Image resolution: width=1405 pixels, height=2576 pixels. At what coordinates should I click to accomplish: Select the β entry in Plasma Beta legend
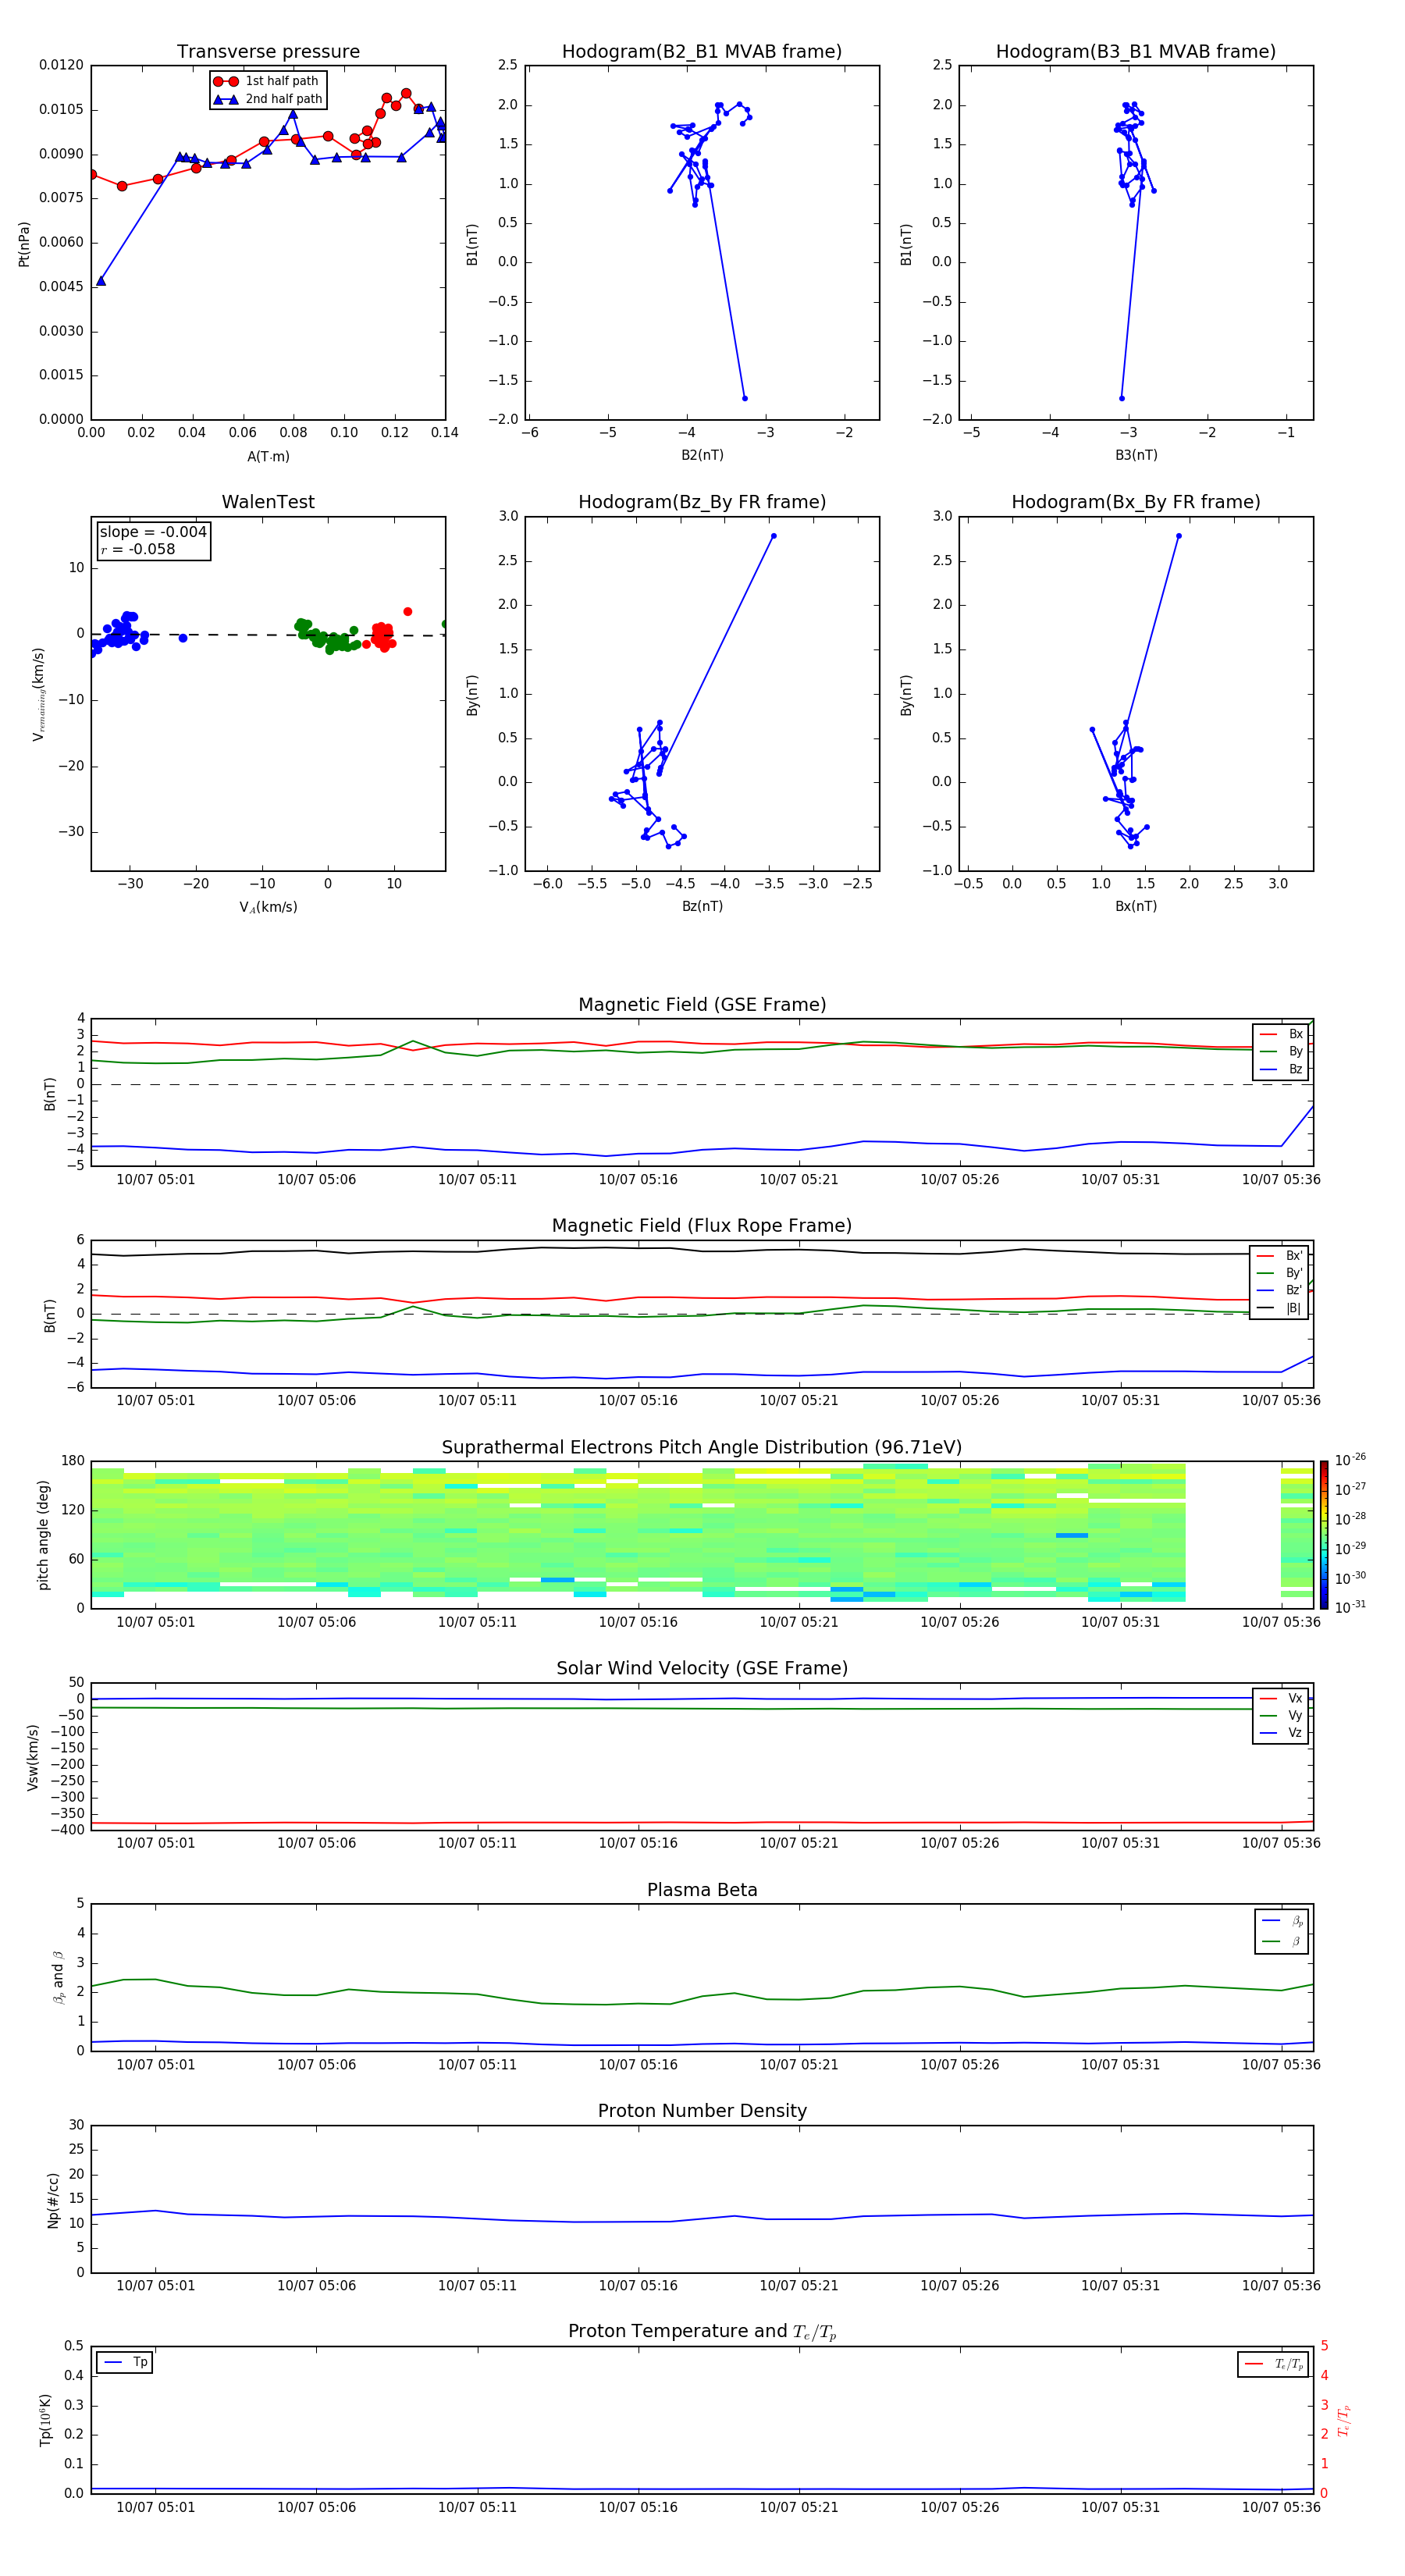[x=1282, y=1942]
